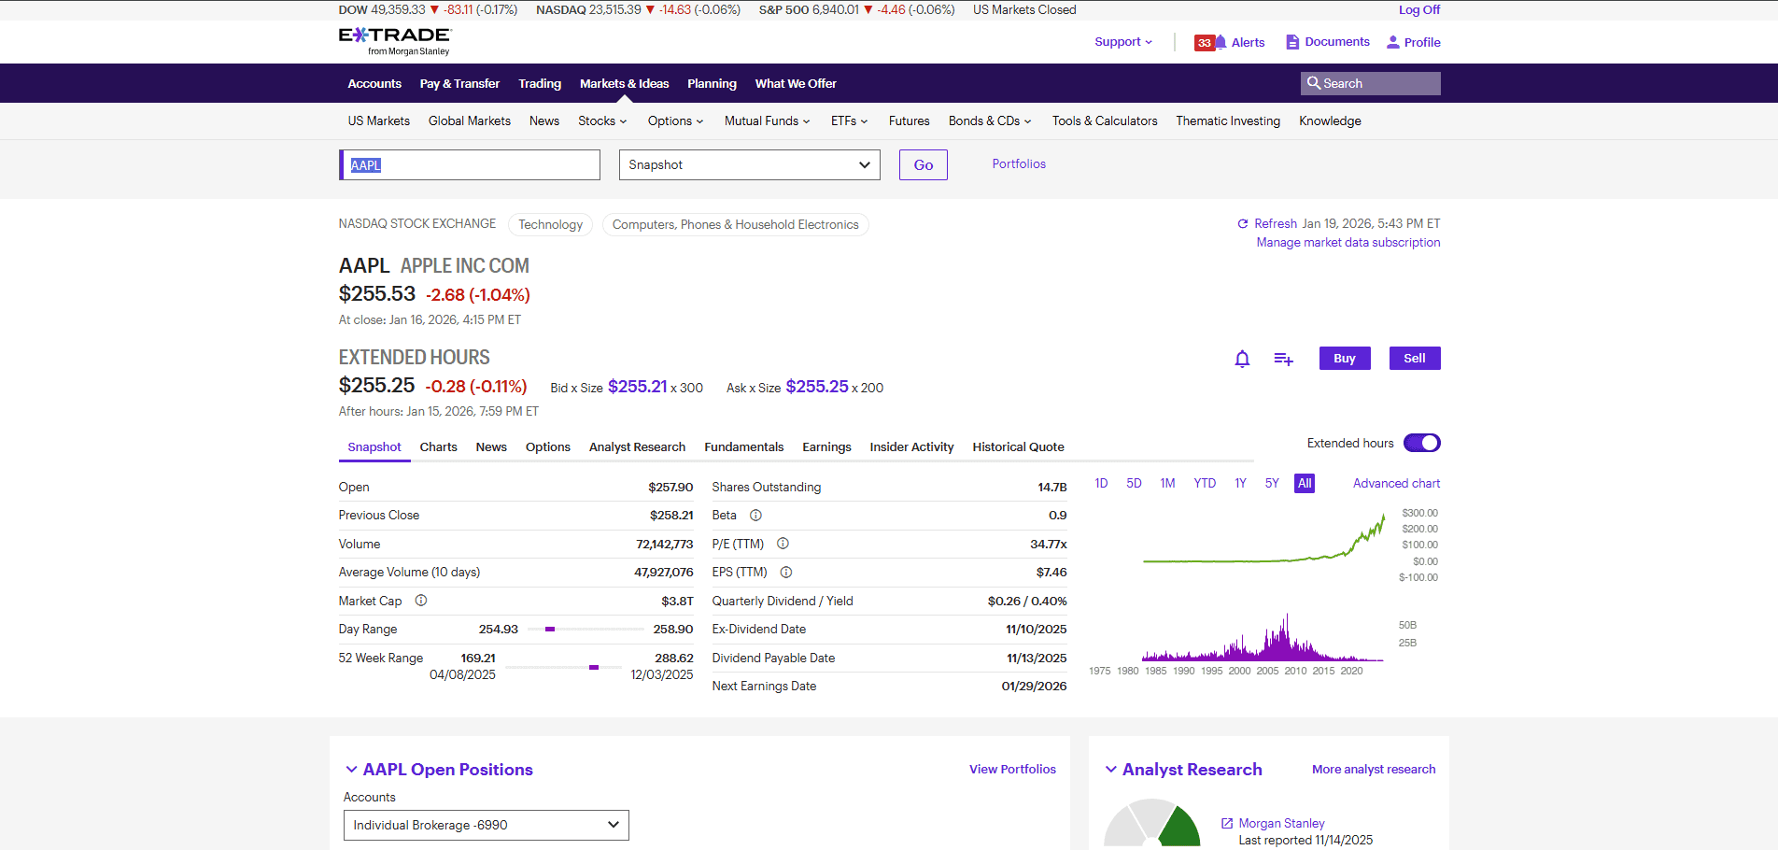Open the Accounts main menu
This screenshot has width=1778, height=850.
tap(374, 83)
